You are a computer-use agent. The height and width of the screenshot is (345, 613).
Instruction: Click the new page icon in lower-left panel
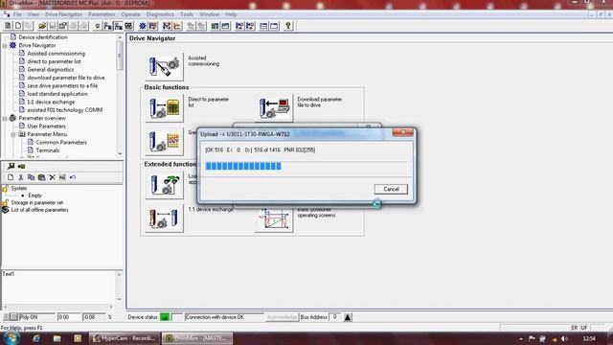(11, 177)
